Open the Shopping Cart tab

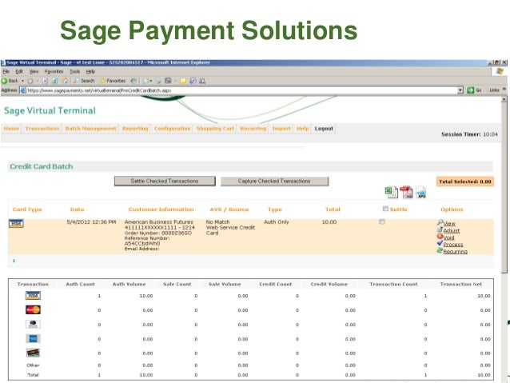click(x=215, y=129)
